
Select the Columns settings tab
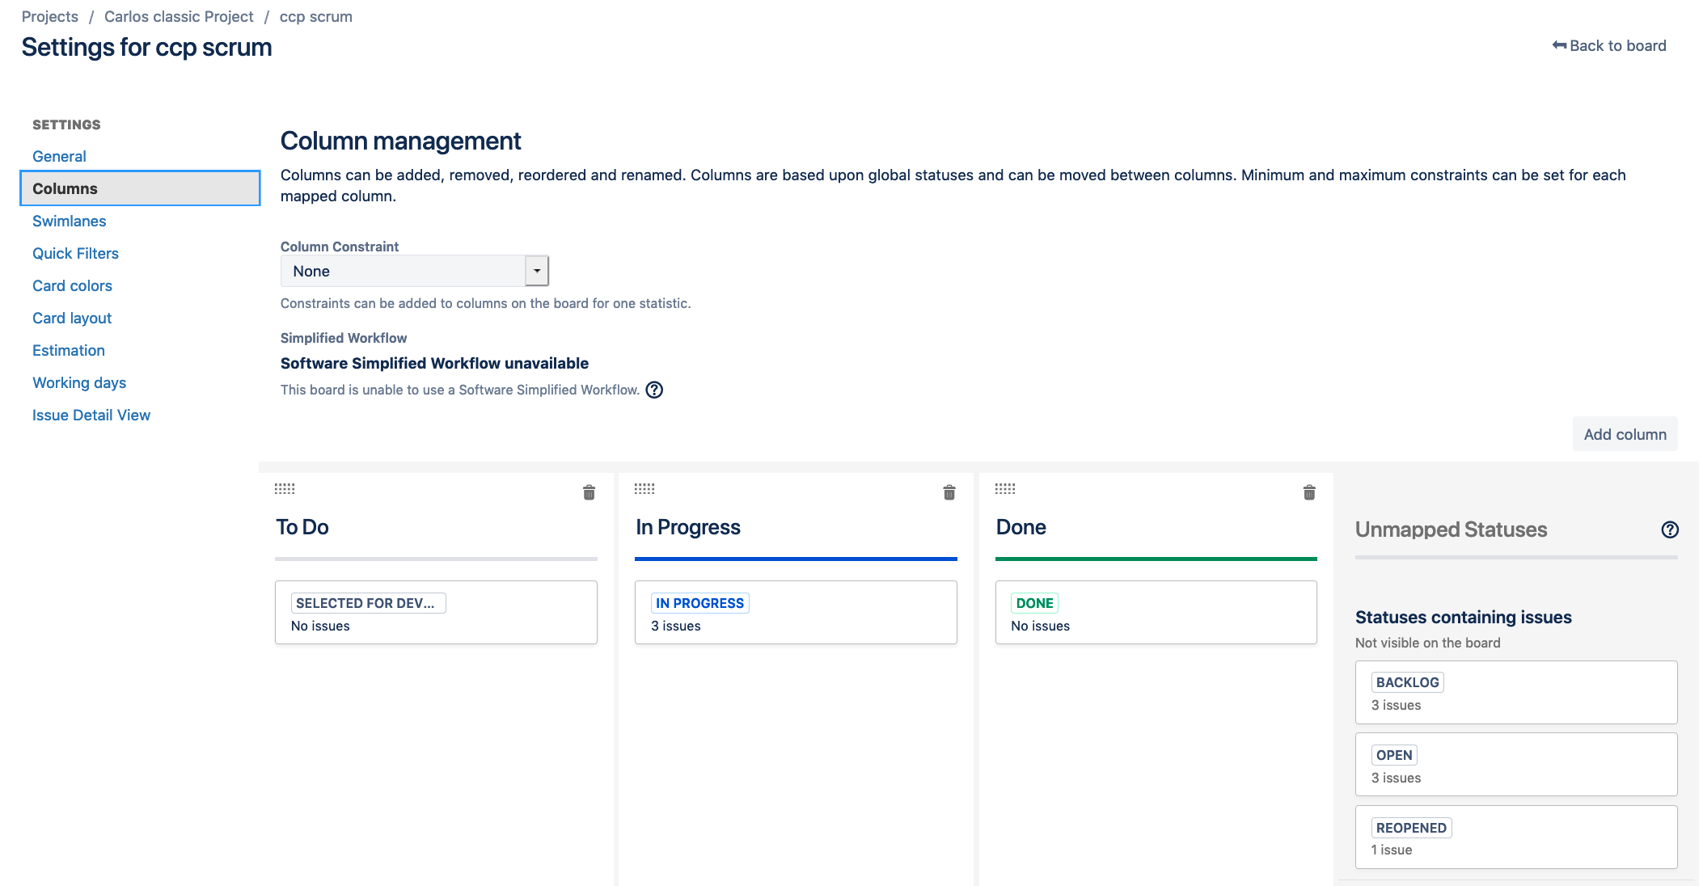(x=140, y=188)
